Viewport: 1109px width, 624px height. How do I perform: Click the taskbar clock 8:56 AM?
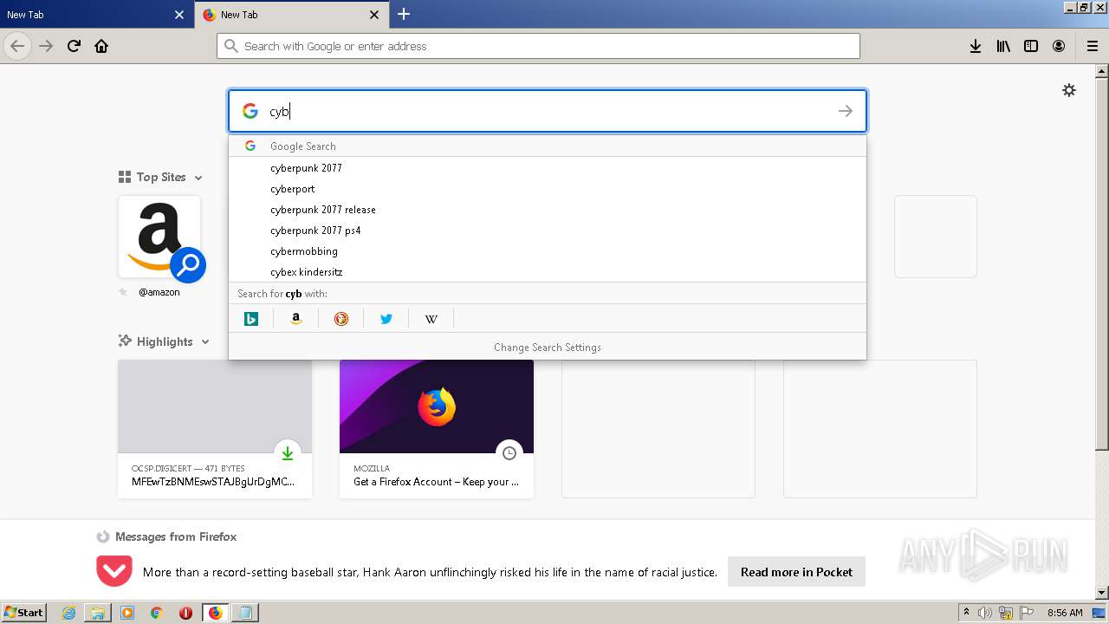tap(1064, 613)
